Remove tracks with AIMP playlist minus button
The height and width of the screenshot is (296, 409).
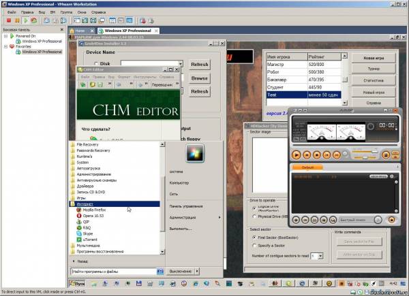pyautogui.click(x=305, y=220)
